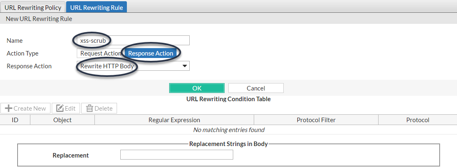The width and height of the screenshot is (457, 167).
Task: Click the 'Replacement Strings in Body' legend
Action: pyautogui.click(x=228, y=144)
